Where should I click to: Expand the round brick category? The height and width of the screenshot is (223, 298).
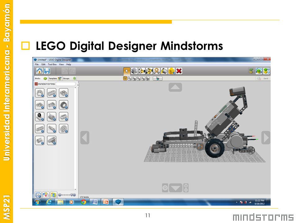coord(40,93)
